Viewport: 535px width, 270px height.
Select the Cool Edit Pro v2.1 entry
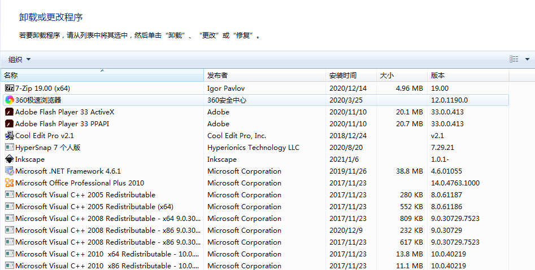(45, 135)
